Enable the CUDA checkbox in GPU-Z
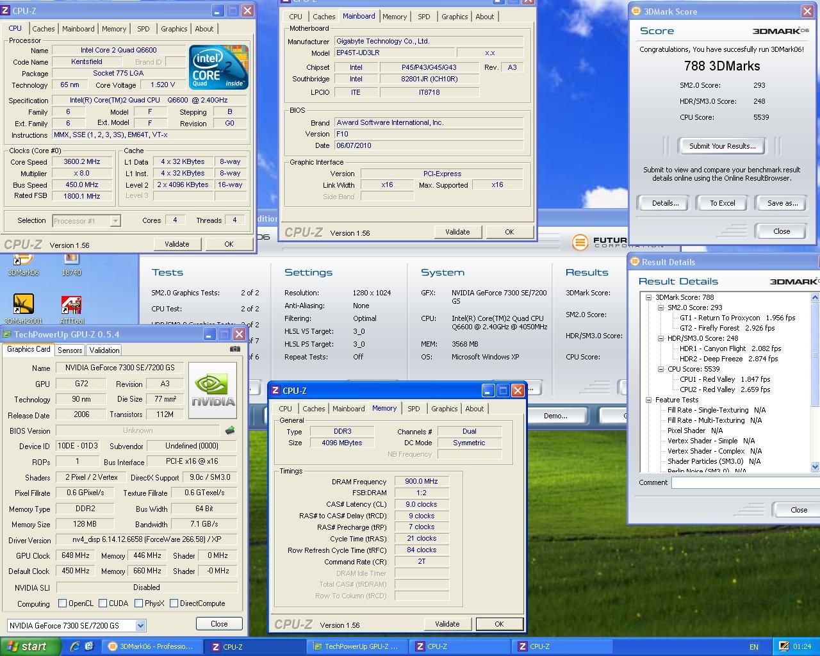The image size is (820, 656). point(102,603)
